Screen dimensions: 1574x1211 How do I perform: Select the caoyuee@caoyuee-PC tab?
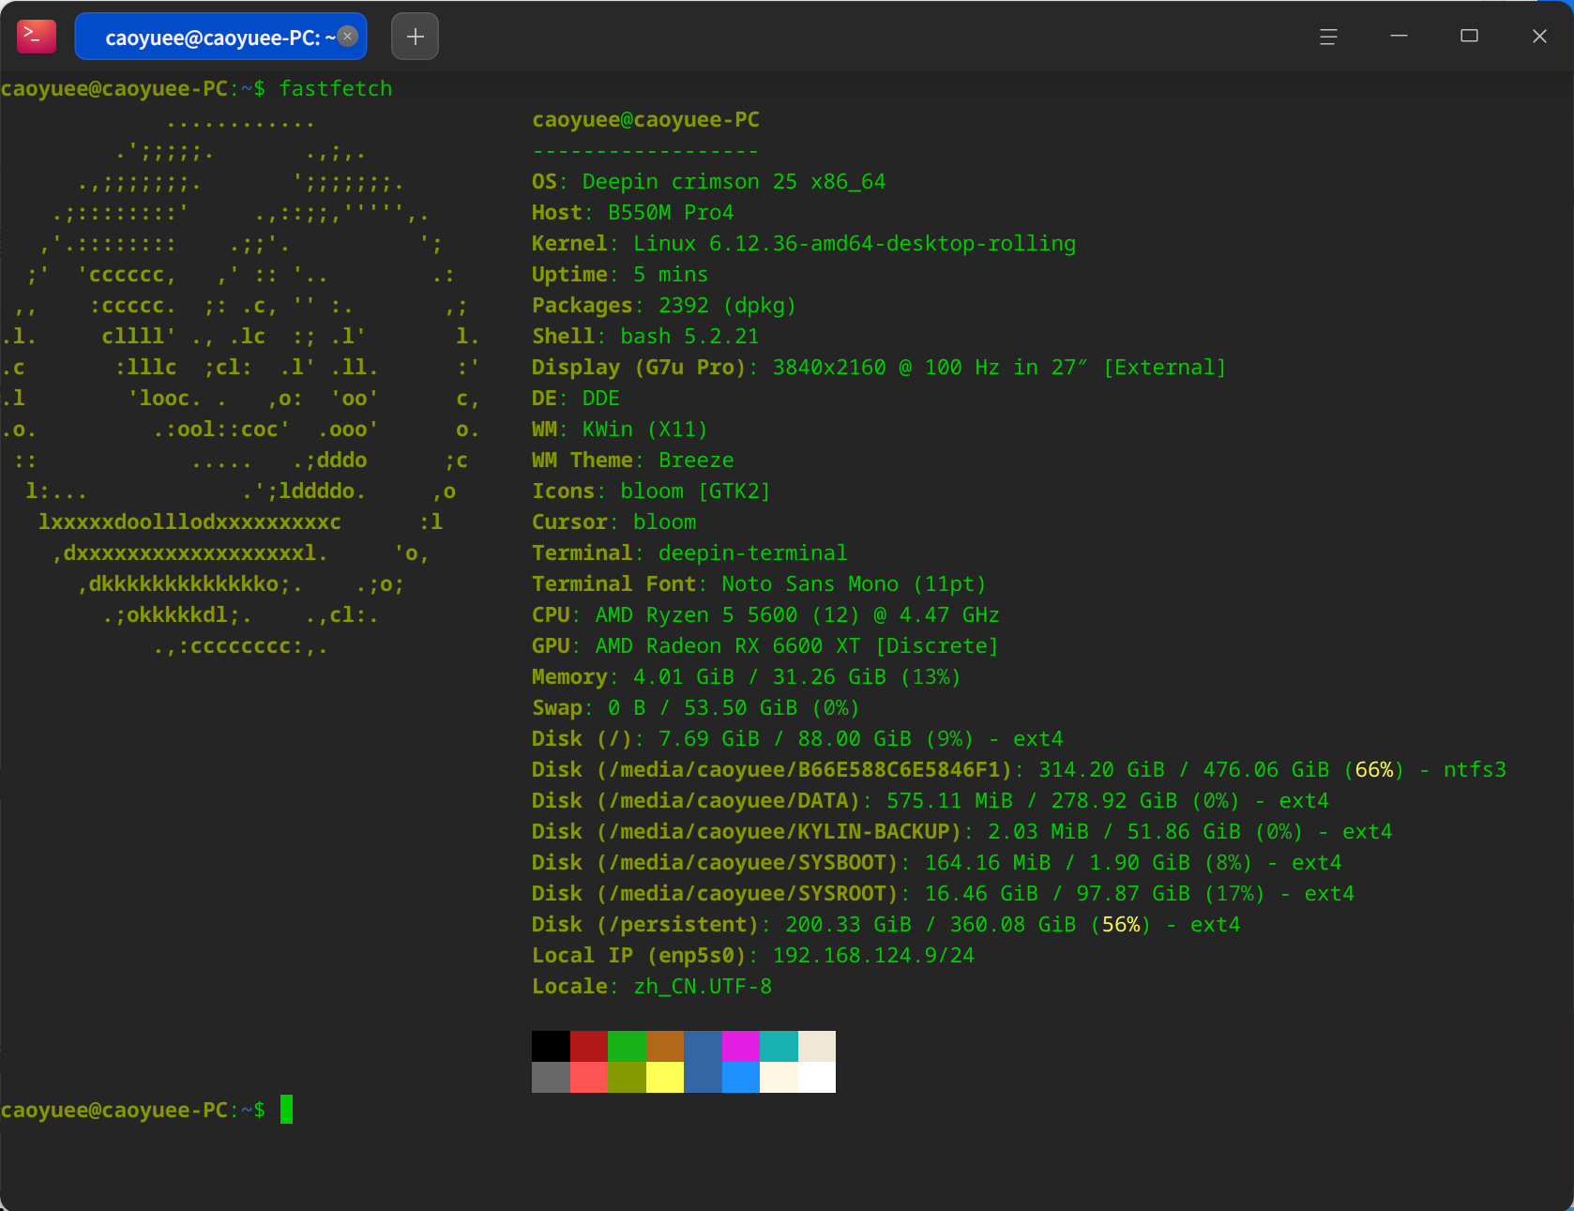click(x=220, y=37)
